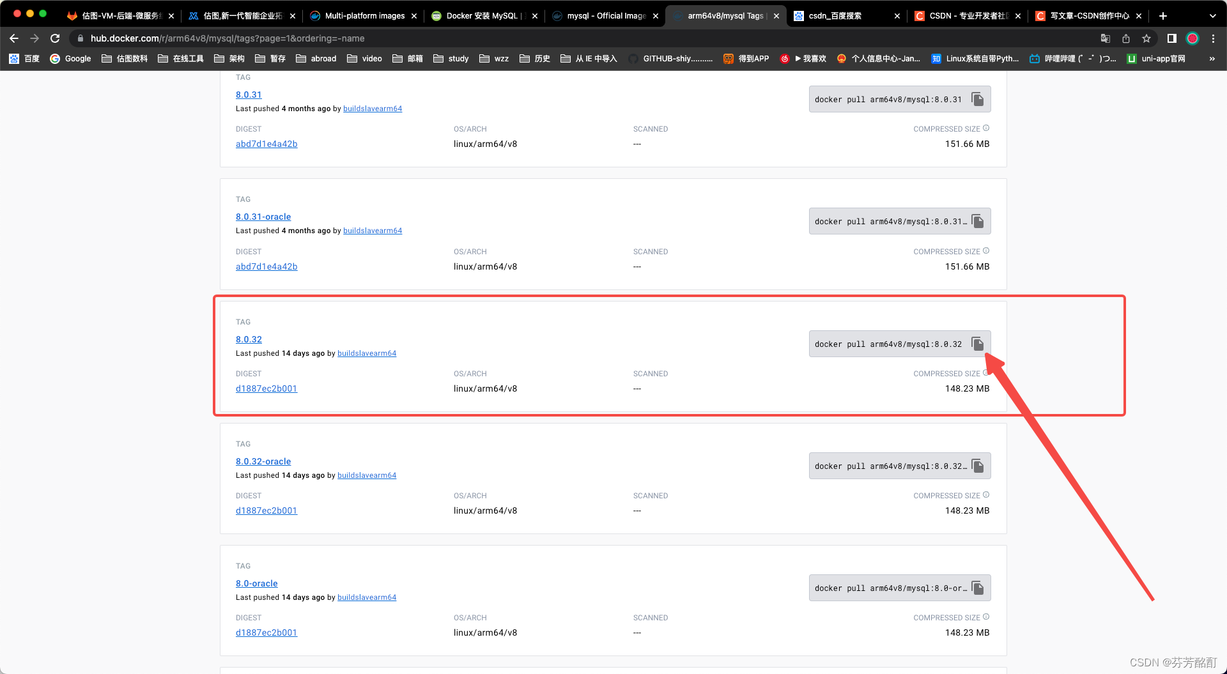Open the 8.0.31-oracle tag link

click(263, 217)
